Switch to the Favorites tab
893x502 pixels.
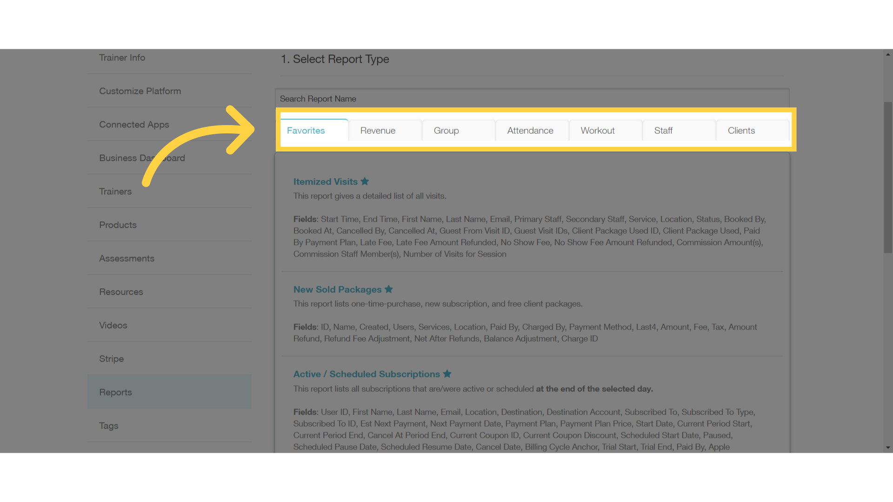[x=306, y=130]
